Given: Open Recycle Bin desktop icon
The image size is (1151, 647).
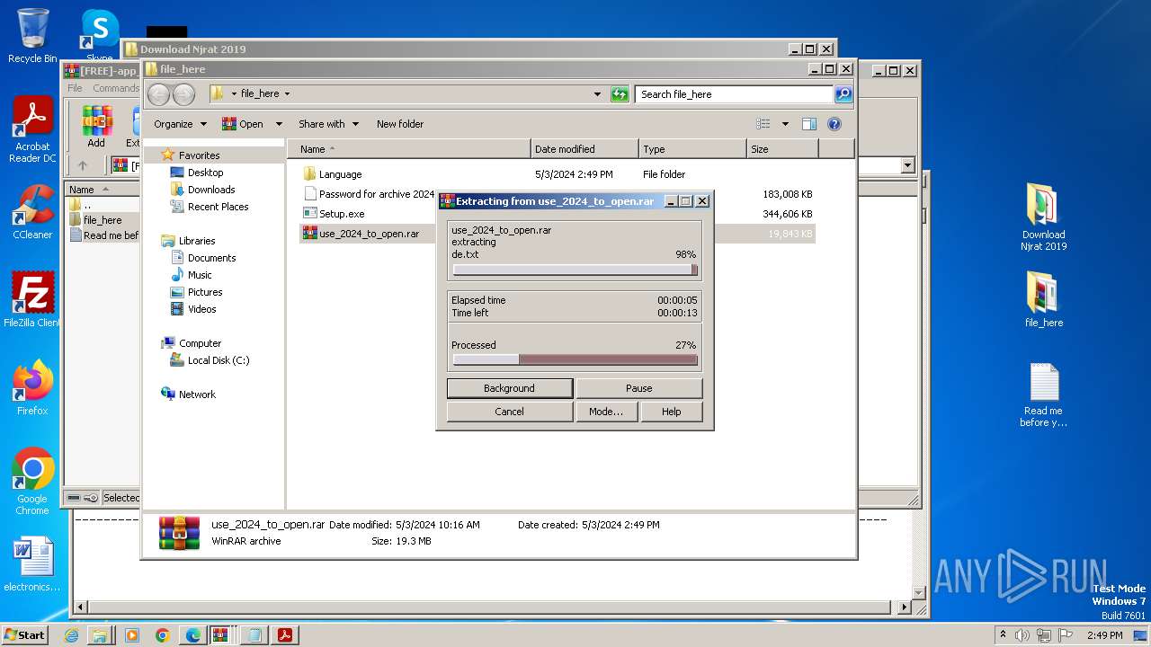Looking at the screenshot, I should (32, 36).
